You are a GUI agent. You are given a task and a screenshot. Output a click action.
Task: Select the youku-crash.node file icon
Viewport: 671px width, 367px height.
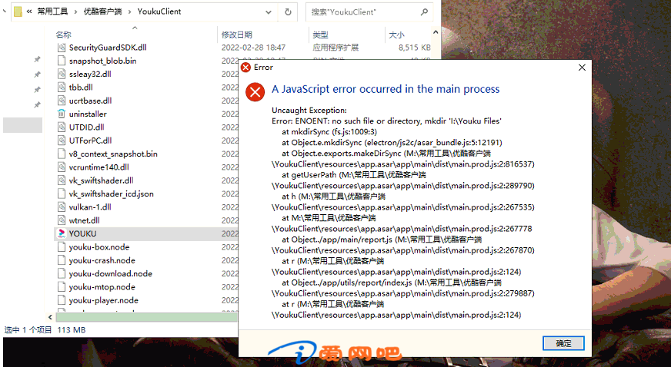coord(62,260)
